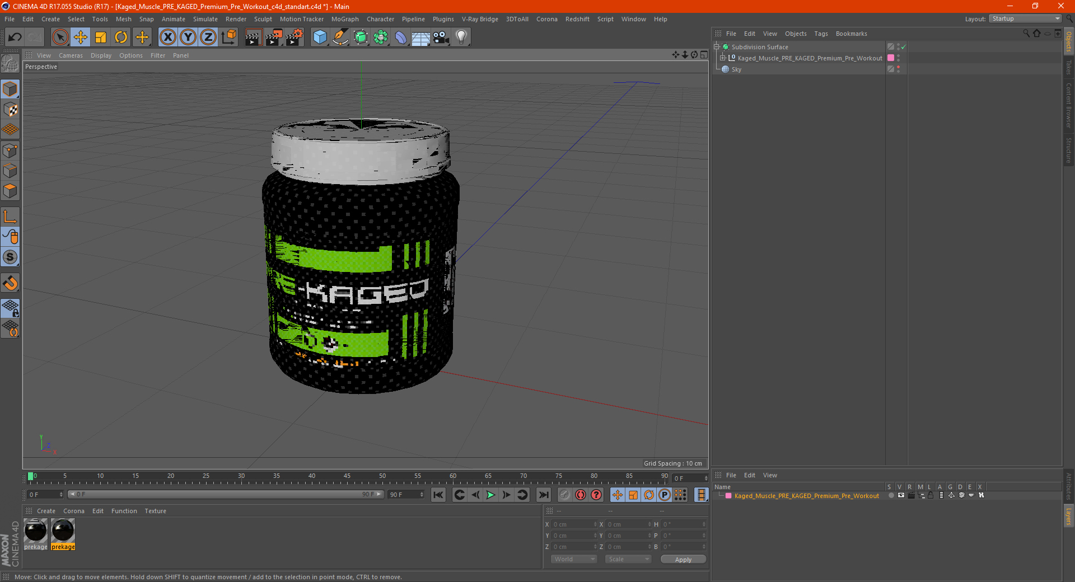Open the MoGraph menu
This screenshot has height=582, width=1075.
coord(345,19)
